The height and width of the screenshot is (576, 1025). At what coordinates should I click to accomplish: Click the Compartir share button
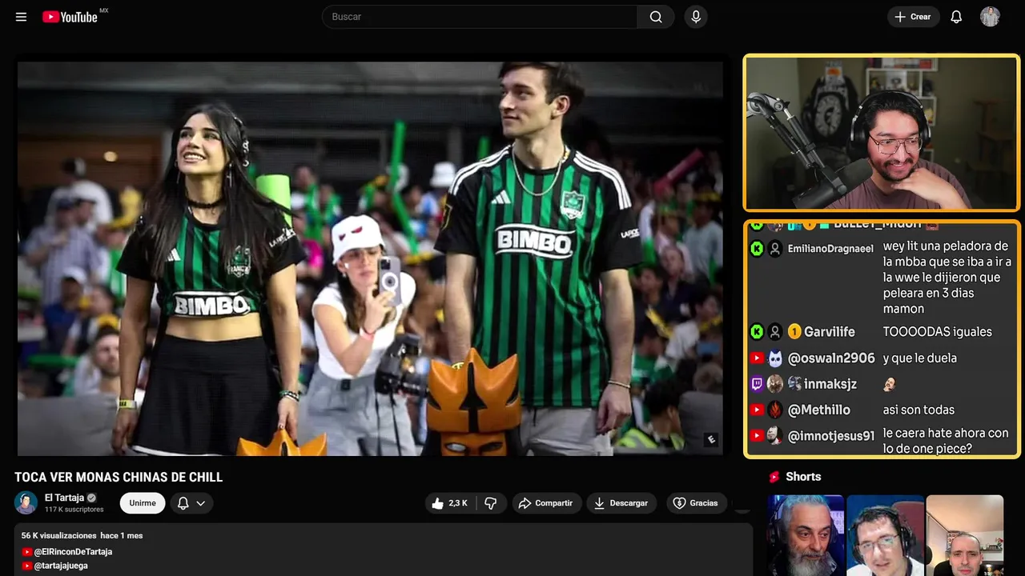546,503
